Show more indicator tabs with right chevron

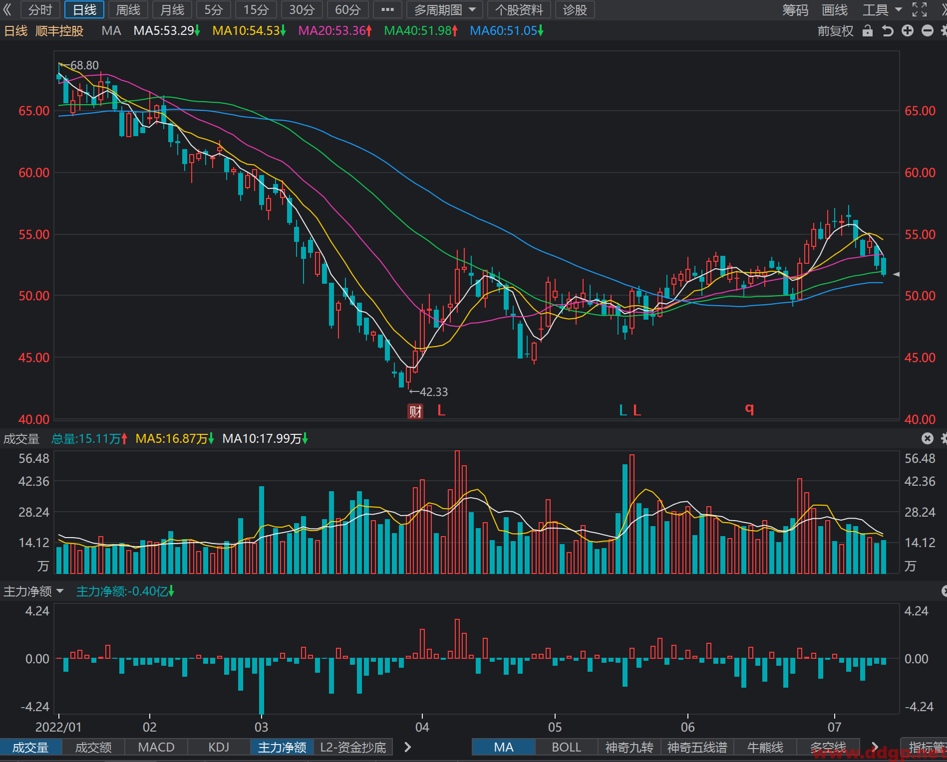click(x=408, y=747)
